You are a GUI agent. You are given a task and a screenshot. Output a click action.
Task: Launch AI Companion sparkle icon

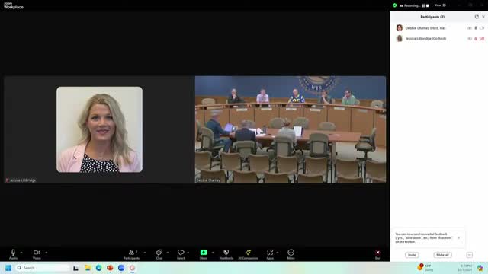click(248, 254)
